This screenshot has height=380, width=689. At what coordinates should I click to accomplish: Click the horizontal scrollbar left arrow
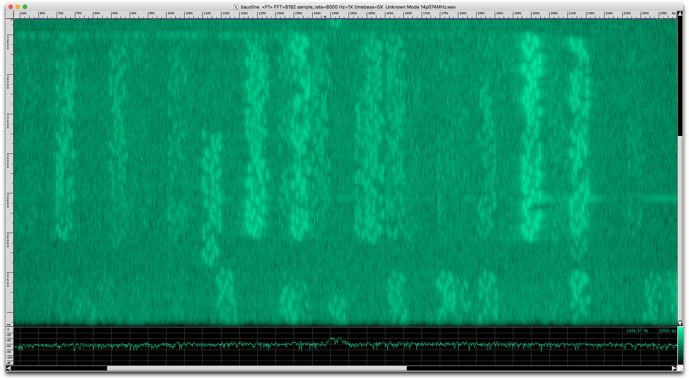point(9,368)
